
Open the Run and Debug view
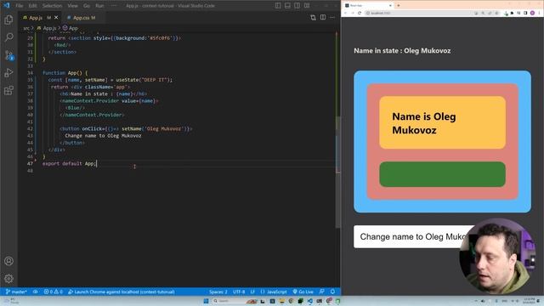point(8,73)
